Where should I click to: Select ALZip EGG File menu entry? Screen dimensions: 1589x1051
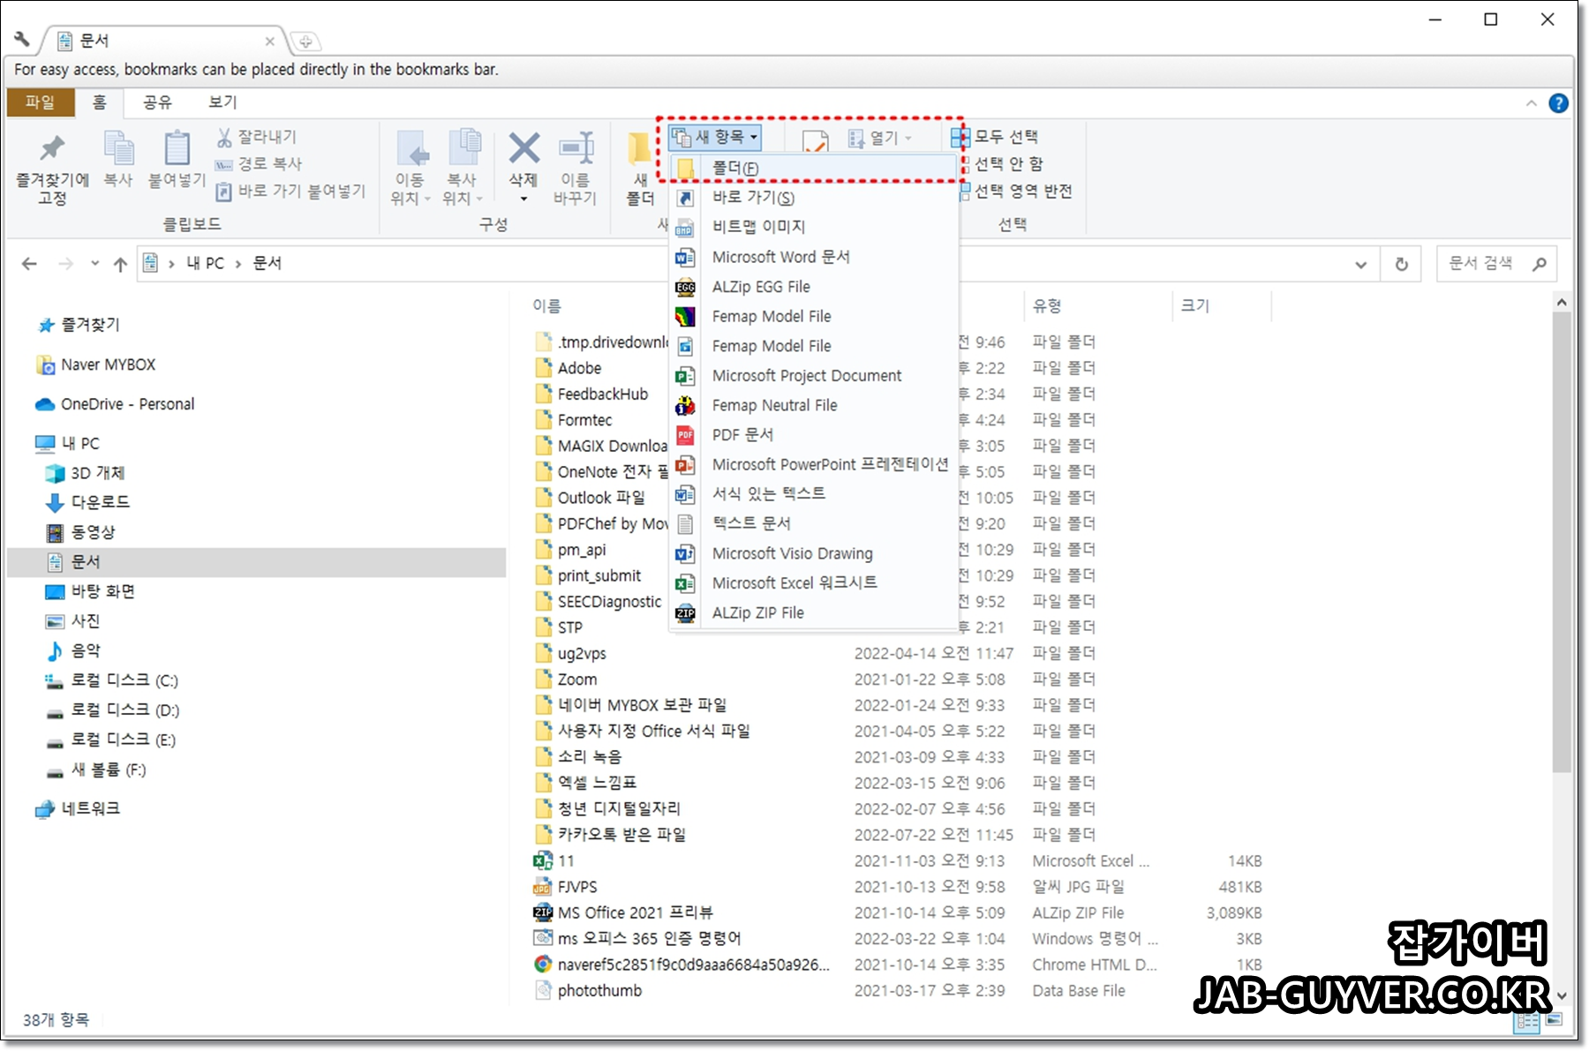click(x=813, y=287)
